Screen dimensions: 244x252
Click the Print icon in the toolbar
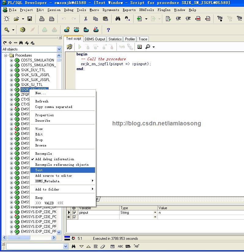(42, 19)
